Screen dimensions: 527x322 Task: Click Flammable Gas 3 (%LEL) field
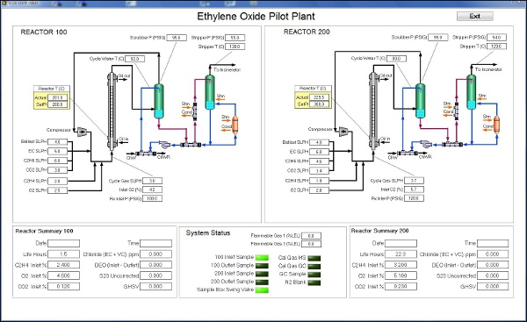[311, 244]
